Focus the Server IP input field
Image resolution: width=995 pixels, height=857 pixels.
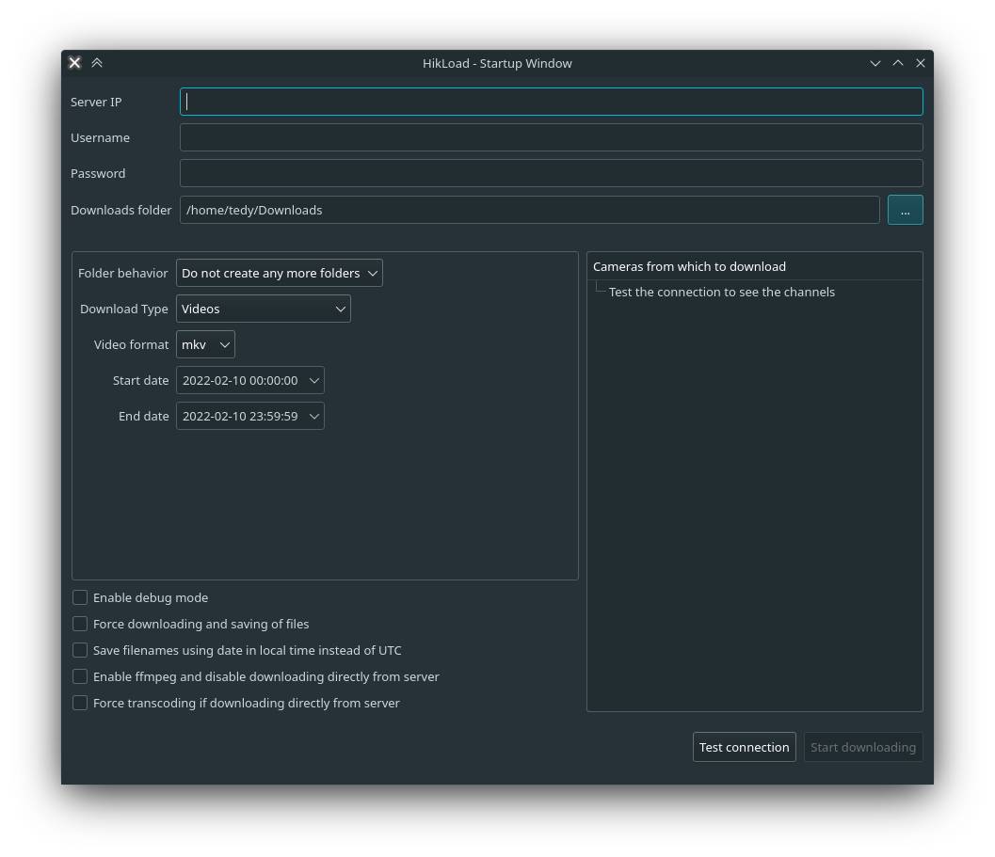tap(551, 102)
